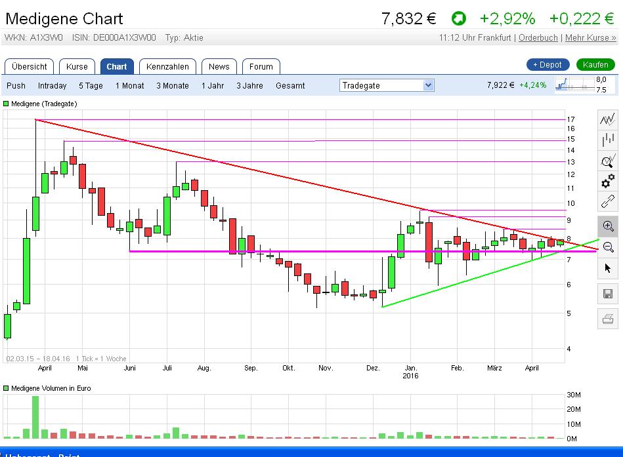Viewport: 623px width, 457px height.
Task: Click the chain link icon
Action: click(608, 202)
